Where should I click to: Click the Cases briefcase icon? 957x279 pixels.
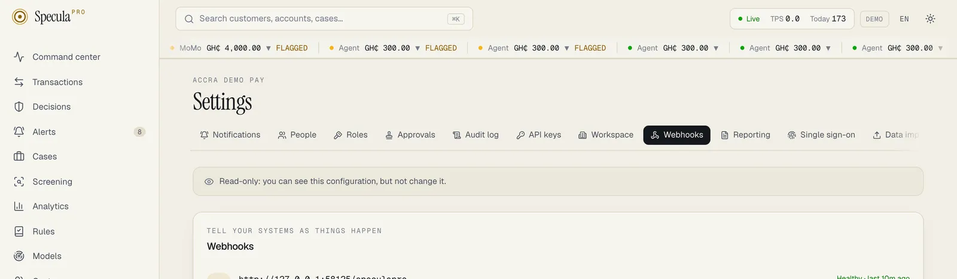coord(19,157)
